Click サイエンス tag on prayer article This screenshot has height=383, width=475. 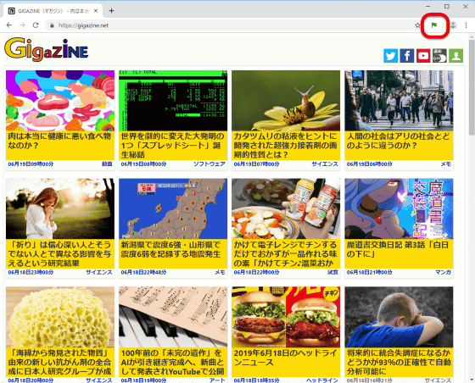coord(99,272)
